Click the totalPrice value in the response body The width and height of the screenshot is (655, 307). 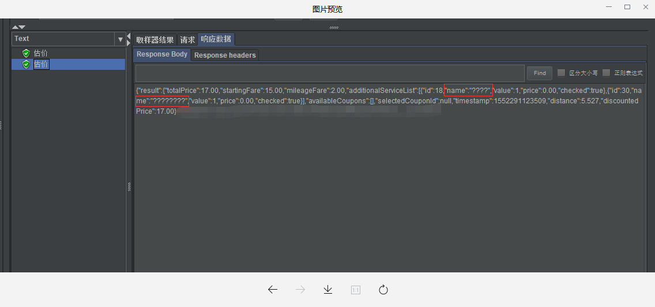210,91
